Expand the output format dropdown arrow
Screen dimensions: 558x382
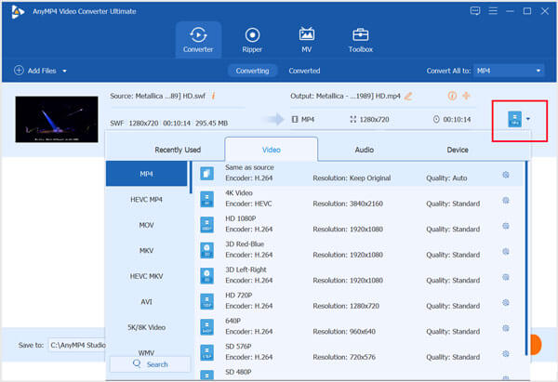(x=528, y=119)
